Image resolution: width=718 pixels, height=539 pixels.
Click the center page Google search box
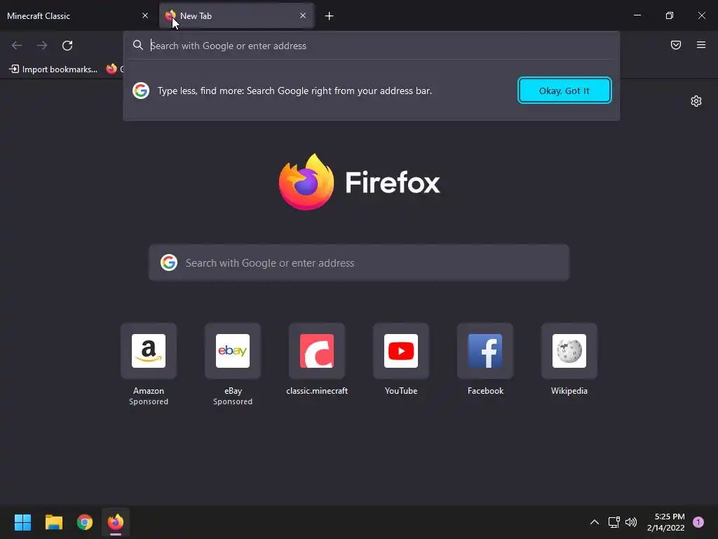coord(358,262)
